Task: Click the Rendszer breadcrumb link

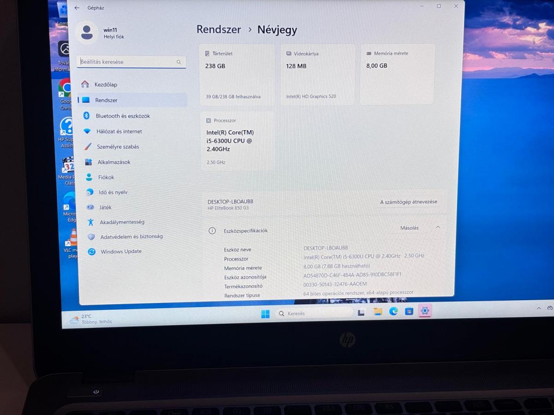Action: 219,30
